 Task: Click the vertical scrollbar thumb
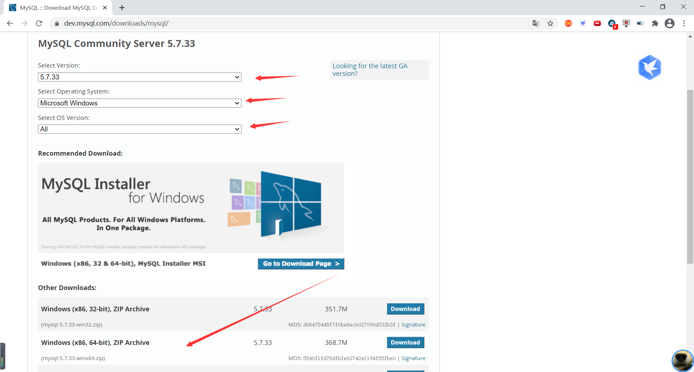pyautogui.click(x=690, y=177)
